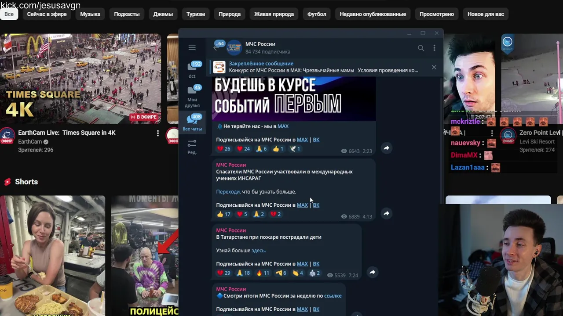The image size is (563, 316).
Task: Open the Zero Point Levi video title
Action: pos(540,133)
